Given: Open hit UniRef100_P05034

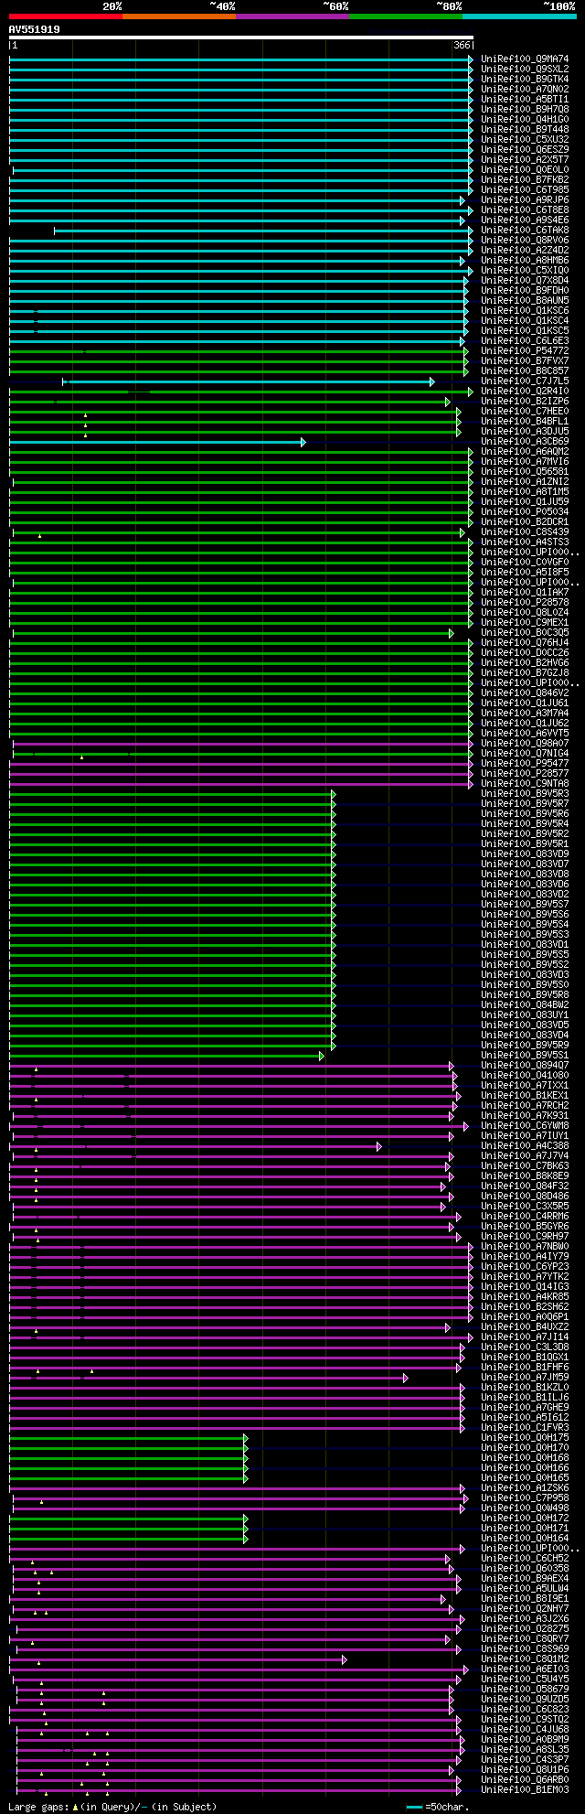Looking at the screenshot, I should pyautogui.click(x=525, y=512).
